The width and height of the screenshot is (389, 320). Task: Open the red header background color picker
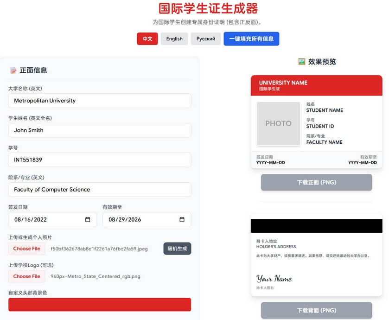[100, 305]
